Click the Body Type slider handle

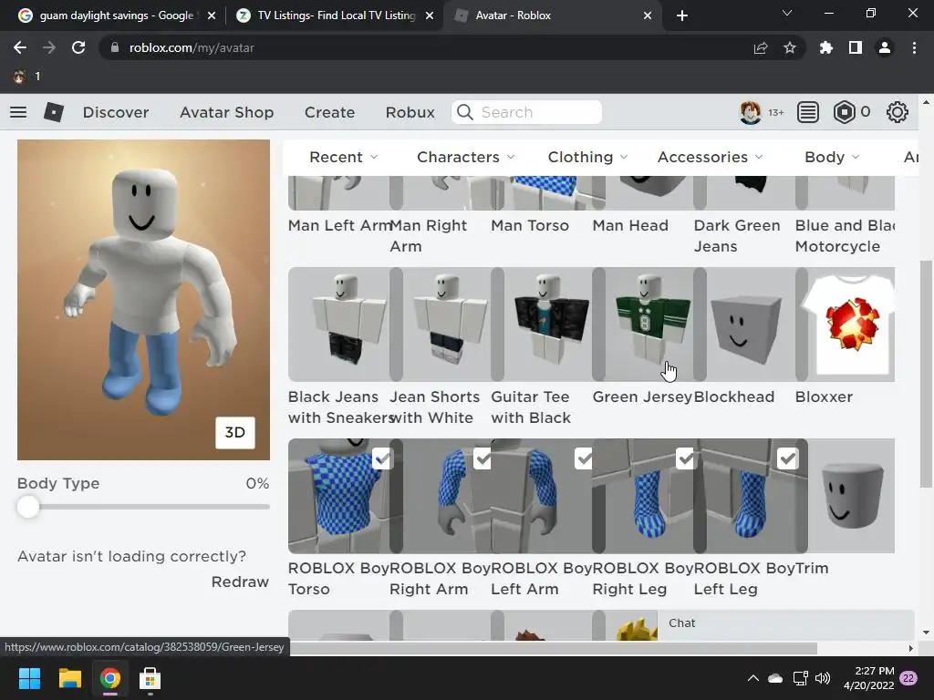pos(28,507)
